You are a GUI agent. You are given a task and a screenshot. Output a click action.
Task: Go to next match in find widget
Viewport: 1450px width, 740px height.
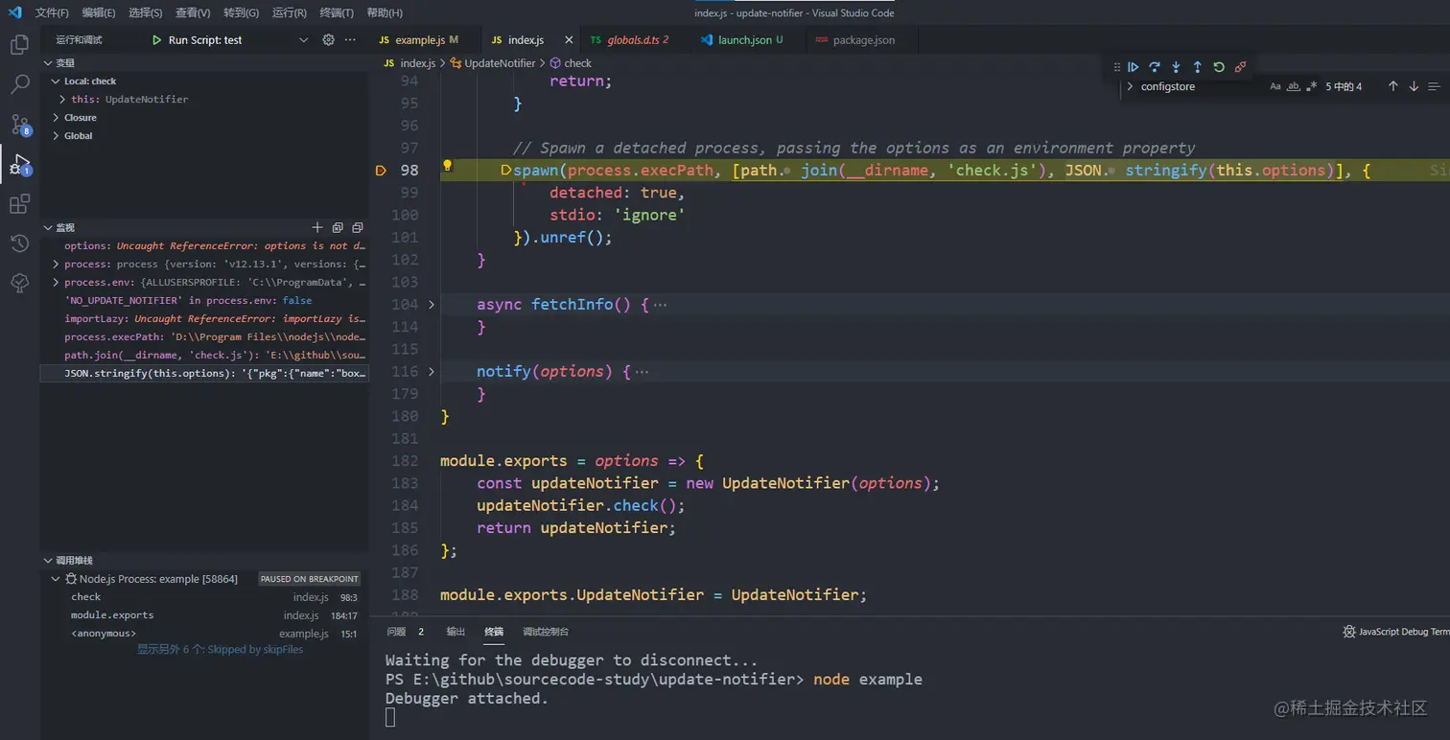click(1414, 86)
